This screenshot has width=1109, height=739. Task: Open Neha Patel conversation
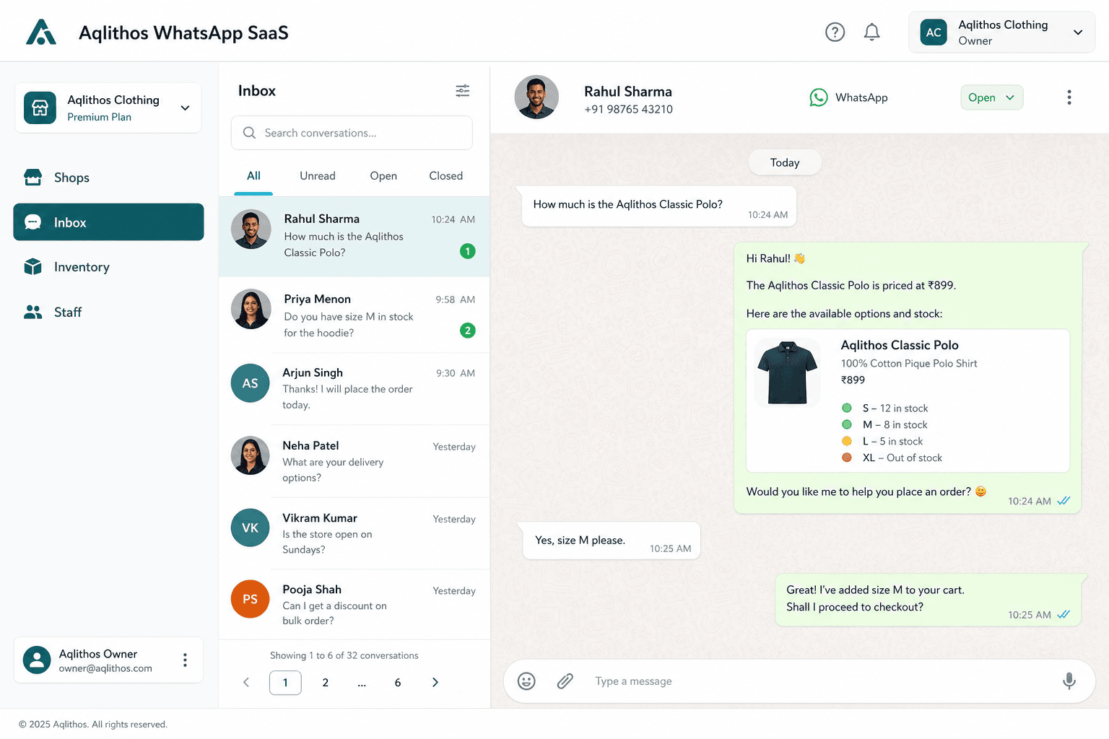point(354,461)
